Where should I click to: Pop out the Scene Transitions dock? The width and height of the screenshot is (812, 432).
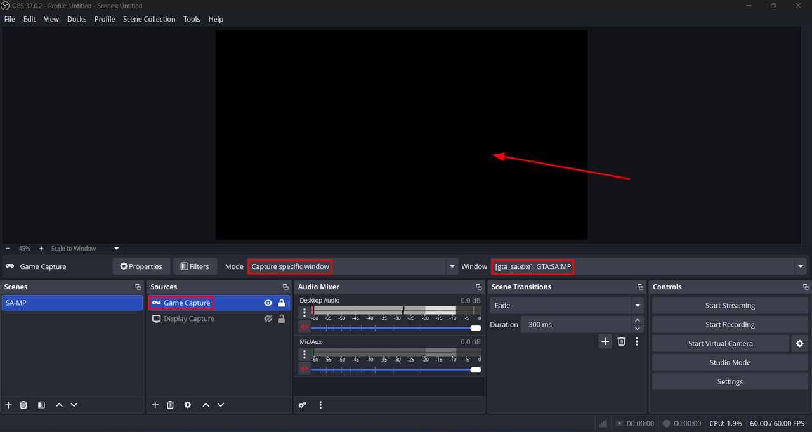point(640,287)
